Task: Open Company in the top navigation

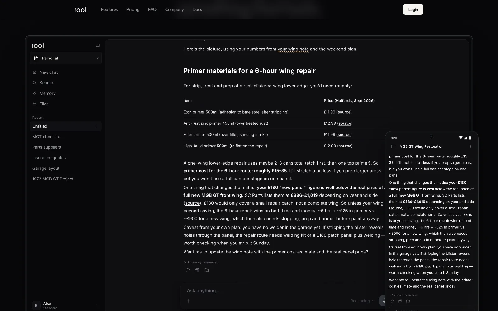Action: click(175, 10)
